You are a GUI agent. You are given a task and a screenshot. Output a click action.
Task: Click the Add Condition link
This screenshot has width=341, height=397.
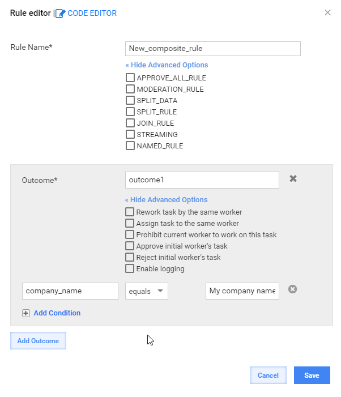pyautogui.click(x=57, y=313)
